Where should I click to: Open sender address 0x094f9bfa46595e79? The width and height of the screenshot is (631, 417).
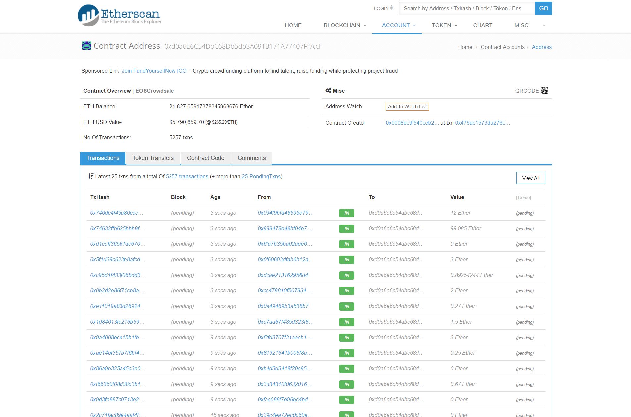point(285,213)
